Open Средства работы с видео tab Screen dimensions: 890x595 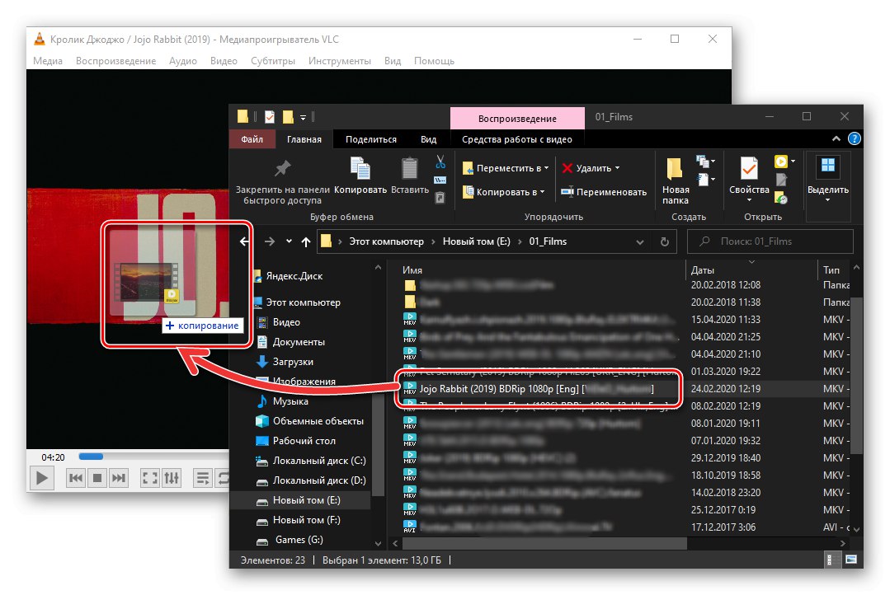(x=516, y=139)
